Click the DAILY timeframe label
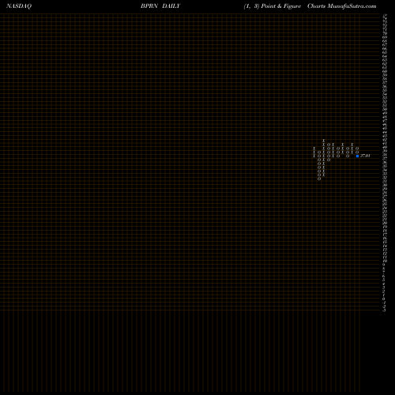This screenshot has width=395, height=395. 171,6
